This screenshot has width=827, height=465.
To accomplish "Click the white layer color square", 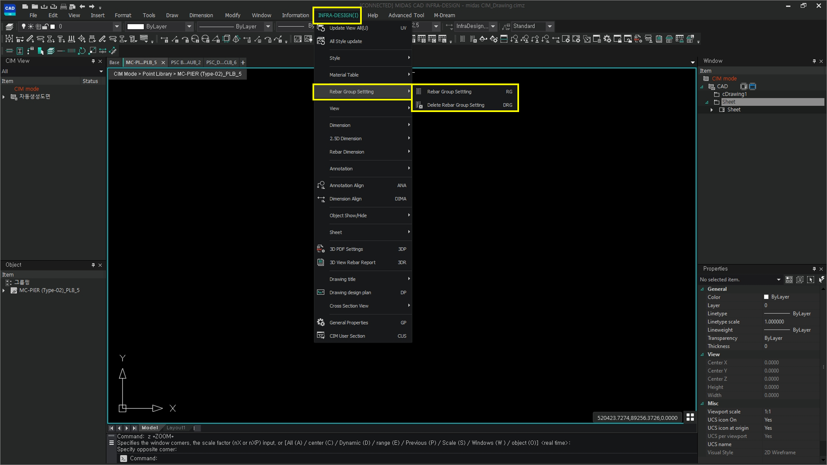I will click(53, 26).
